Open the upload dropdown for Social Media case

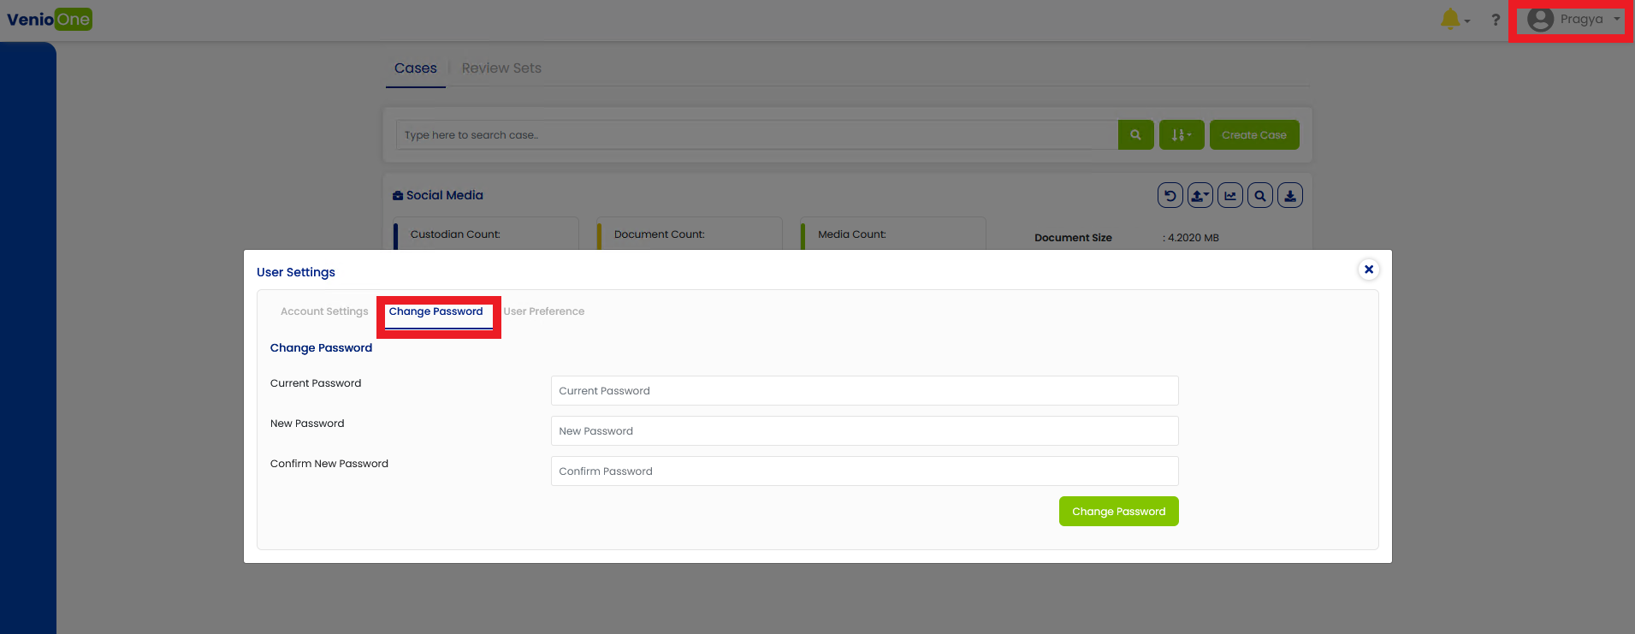point(1200,195)
